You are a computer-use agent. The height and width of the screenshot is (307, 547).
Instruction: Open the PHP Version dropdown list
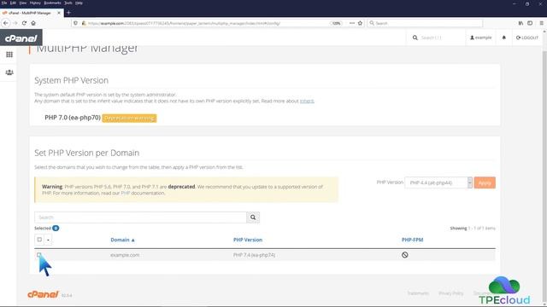coord(438,182)
